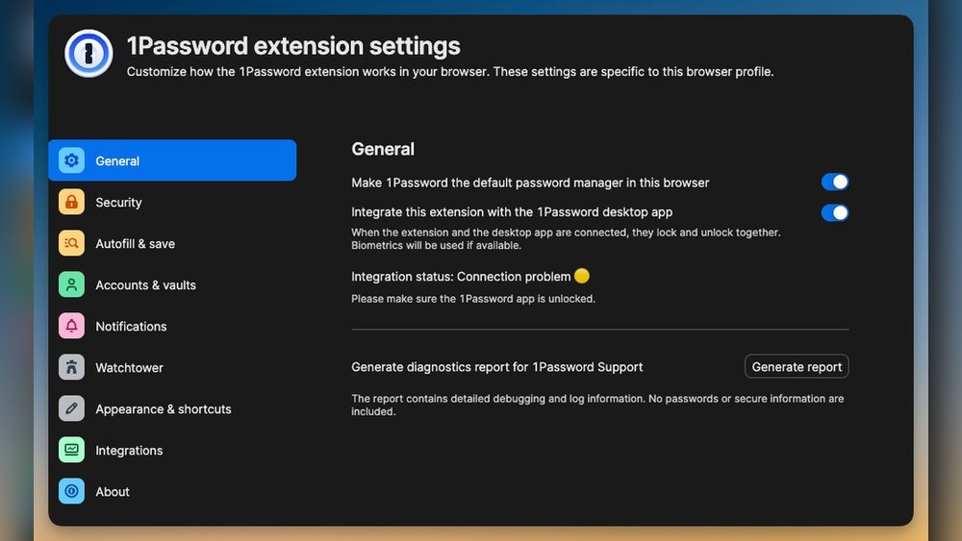Open Watchtower settings label
This screenshot has width=962, height=541.
click(130, 368)
